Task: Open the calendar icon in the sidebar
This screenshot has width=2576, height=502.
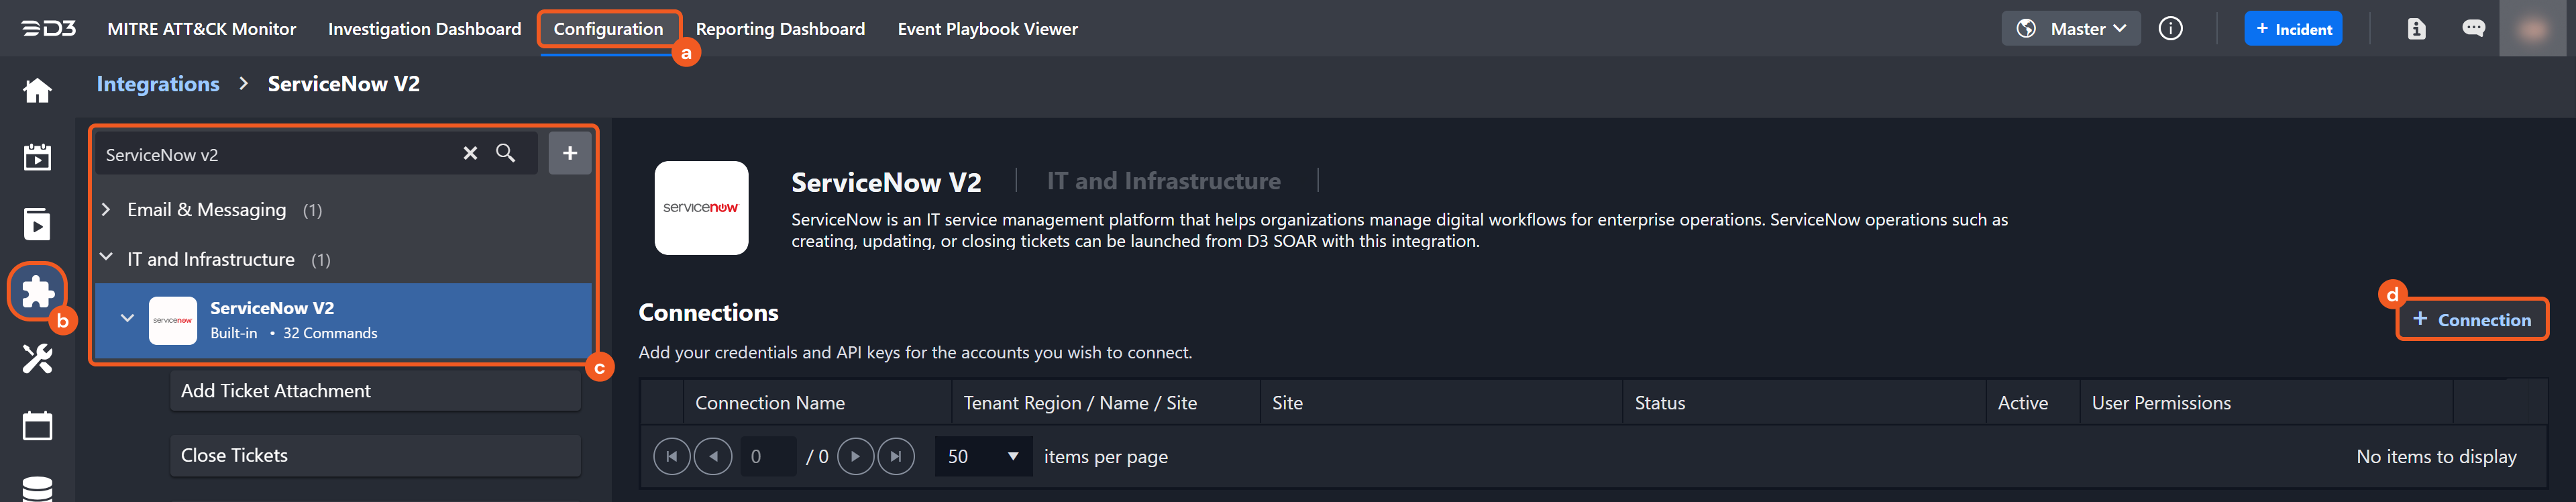Action: tap(37, 425)
